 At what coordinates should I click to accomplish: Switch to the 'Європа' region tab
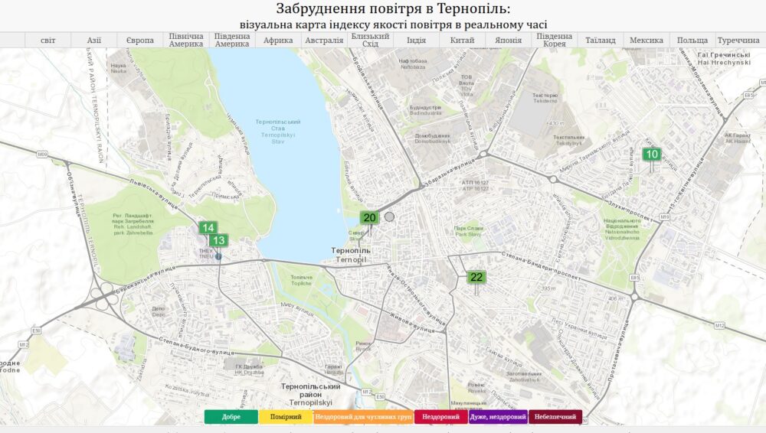pyautogui.click(x=139, y=40)
